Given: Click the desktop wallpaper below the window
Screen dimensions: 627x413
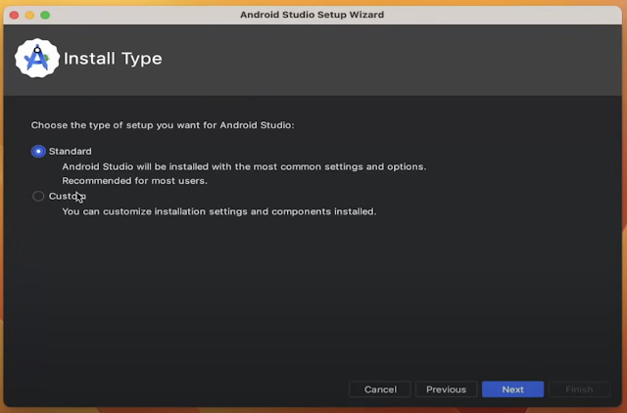Looking at the screenshot, I should click(x=313, y=408).
